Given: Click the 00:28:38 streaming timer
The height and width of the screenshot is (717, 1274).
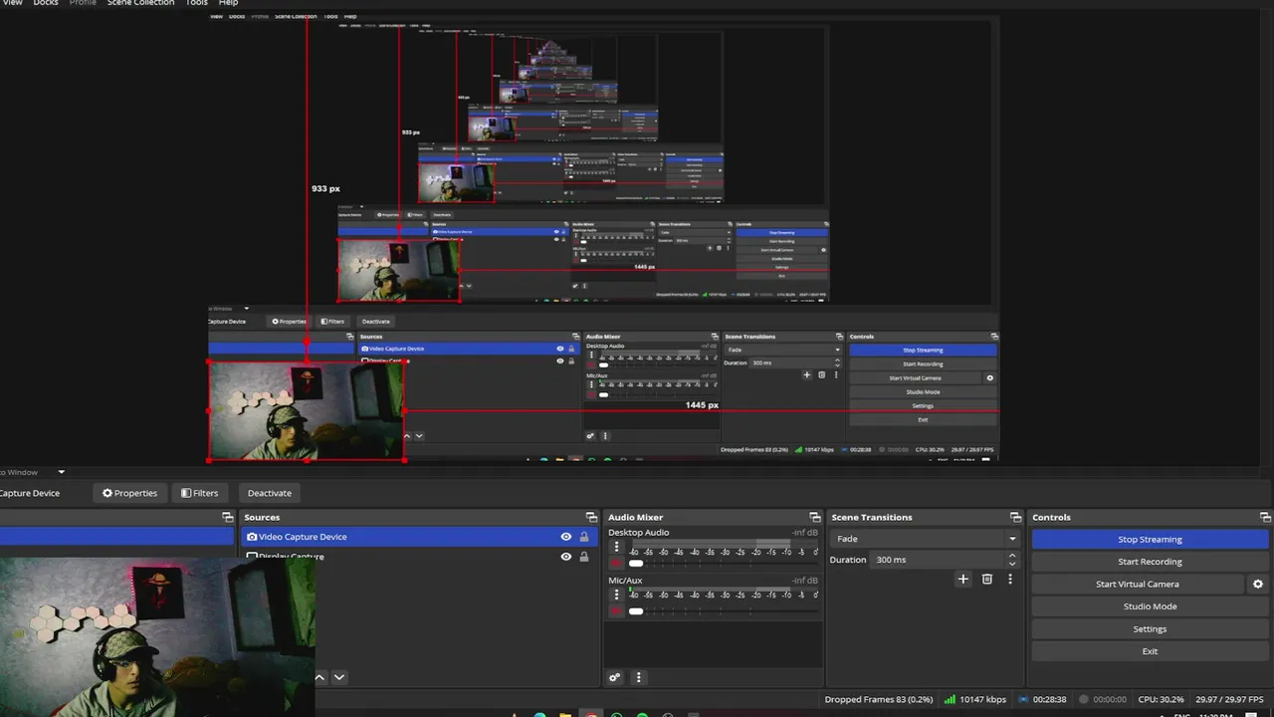Looking at the screenshot, I should [x=1050, y=699].
